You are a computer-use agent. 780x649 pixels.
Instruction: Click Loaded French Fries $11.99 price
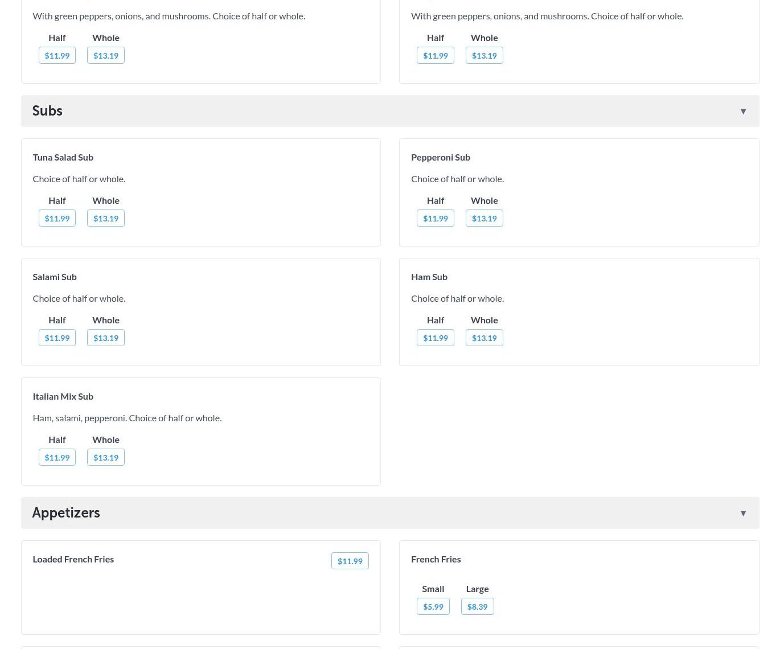tap(350, 561)
